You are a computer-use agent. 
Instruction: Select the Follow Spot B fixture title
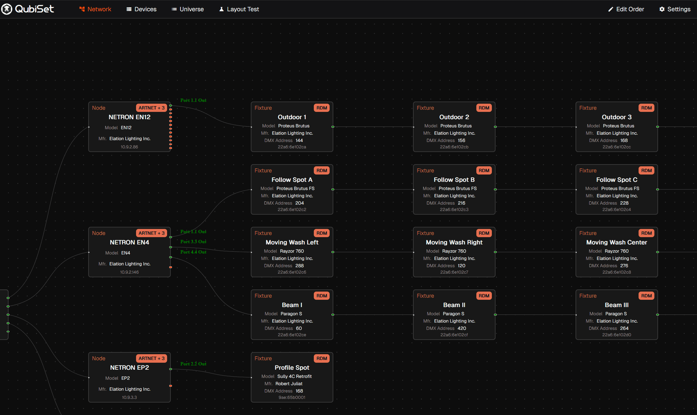click(454, 180)
